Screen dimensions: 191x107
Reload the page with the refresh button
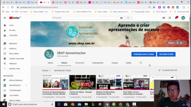[12, 7]
